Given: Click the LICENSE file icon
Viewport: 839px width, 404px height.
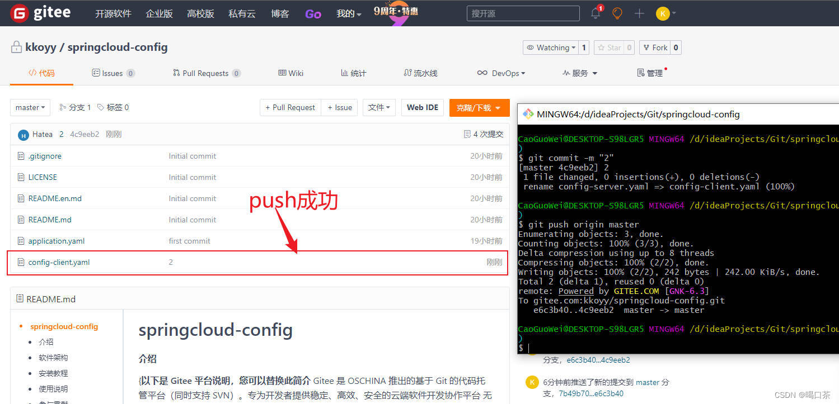Looking at the screenshot, I should pos(21,177).
